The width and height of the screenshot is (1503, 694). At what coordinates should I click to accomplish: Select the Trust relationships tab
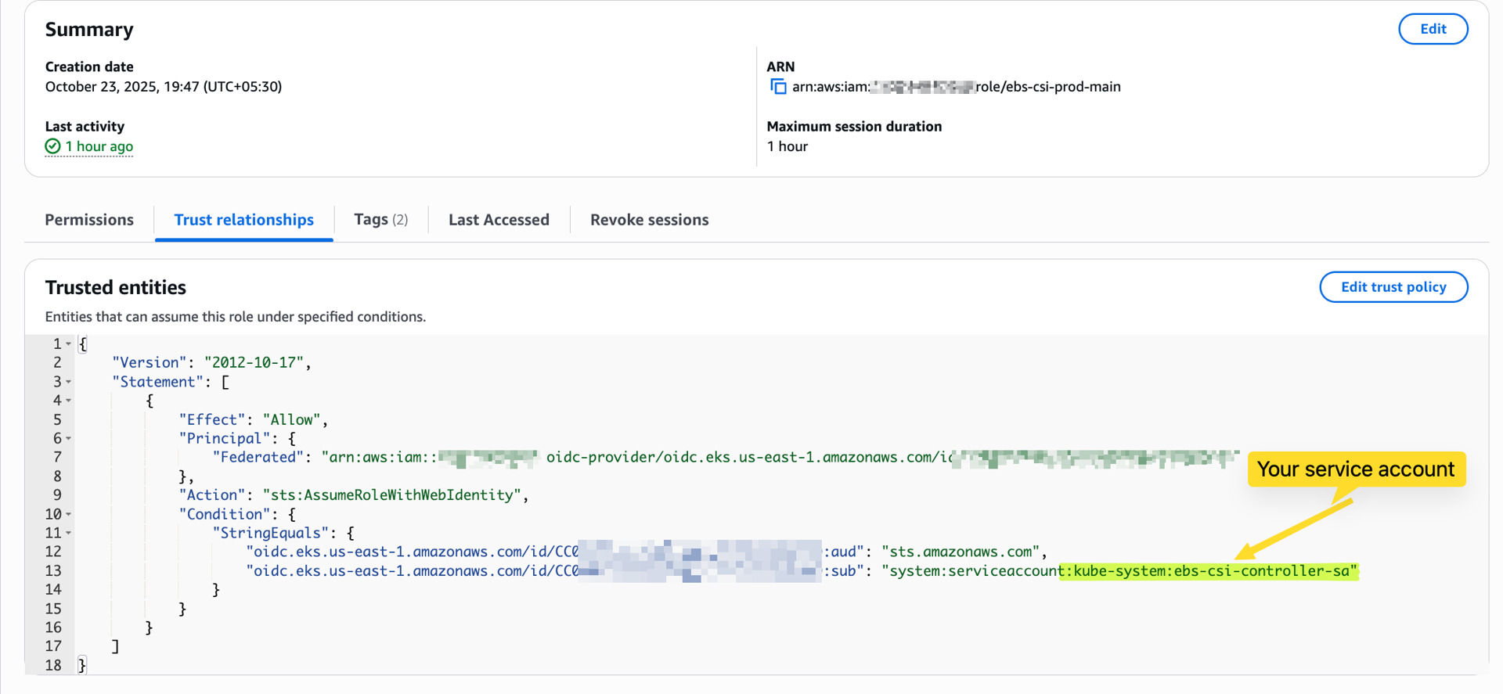coord(243,220)
